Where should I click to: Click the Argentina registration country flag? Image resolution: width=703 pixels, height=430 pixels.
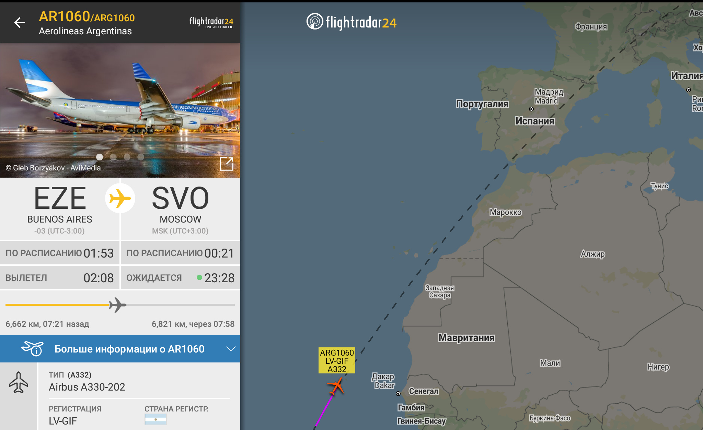click(x=156, y=419)
